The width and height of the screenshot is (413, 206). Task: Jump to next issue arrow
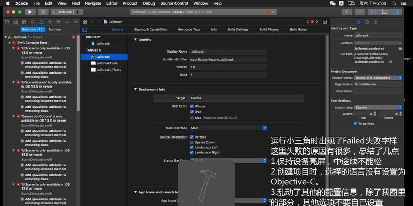click(317, 22)
